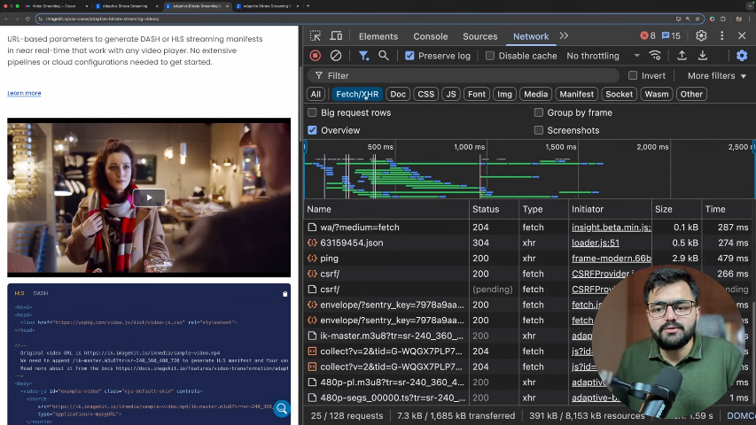This screenshot has width=756, height=425.
Task: Open DevTools settings gear
Action: tap(701, 36)
